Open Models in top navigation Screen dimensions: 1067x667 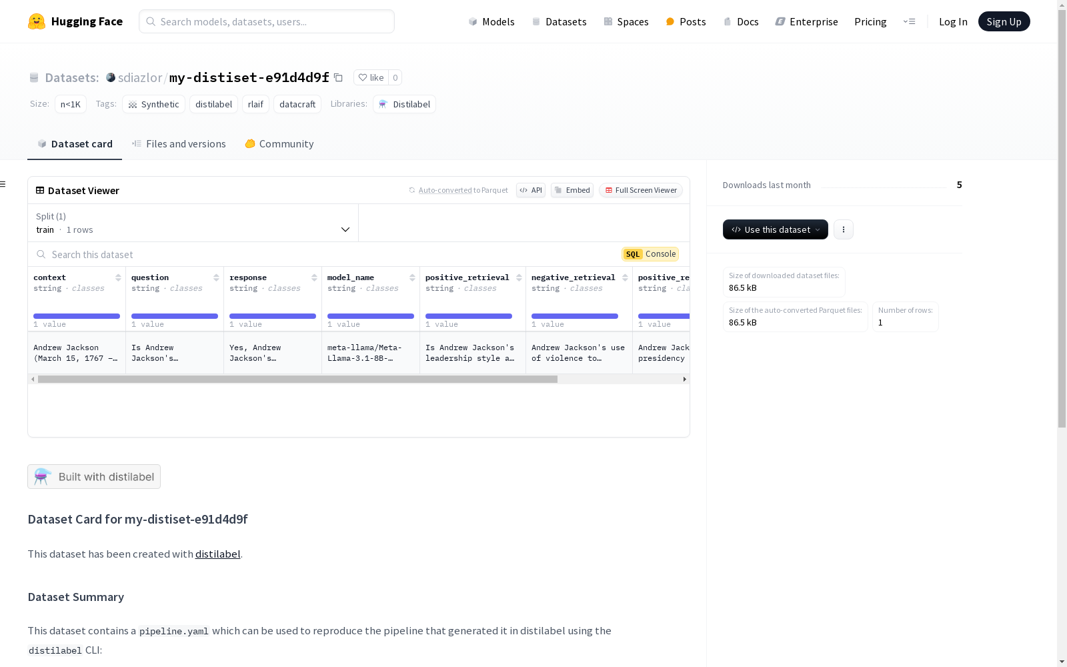click(x=491, y=21)
